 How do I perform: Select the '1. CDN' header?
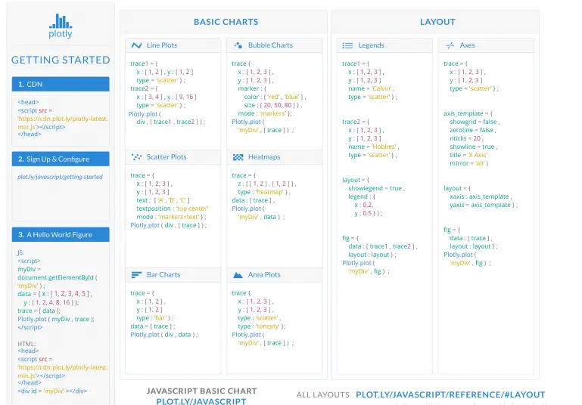61,84
